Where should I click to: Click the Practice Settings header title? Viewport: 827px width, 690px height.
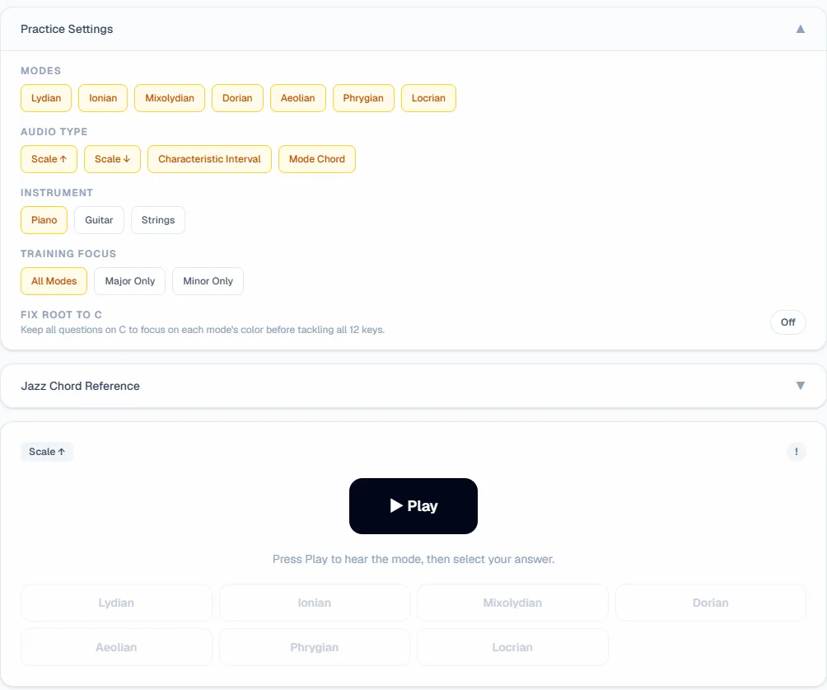point(67,29)
